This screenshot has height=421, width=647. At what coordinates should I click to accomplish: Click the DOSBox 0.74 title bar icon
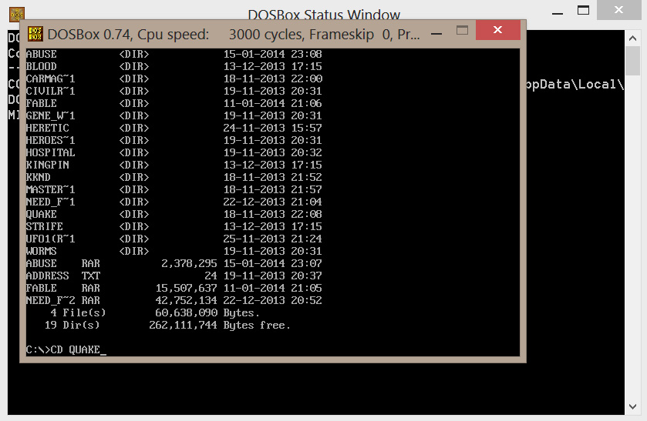click(35, 34)
